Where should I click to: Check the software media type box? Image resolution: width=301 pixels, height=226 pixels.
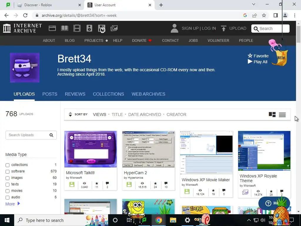click(x=7, y=172)
